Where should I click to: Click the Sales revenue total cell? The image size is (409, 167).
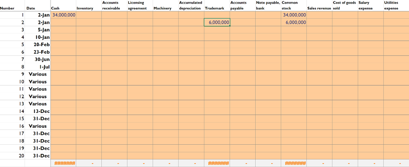pyautogui.click(x=319, y=163)
